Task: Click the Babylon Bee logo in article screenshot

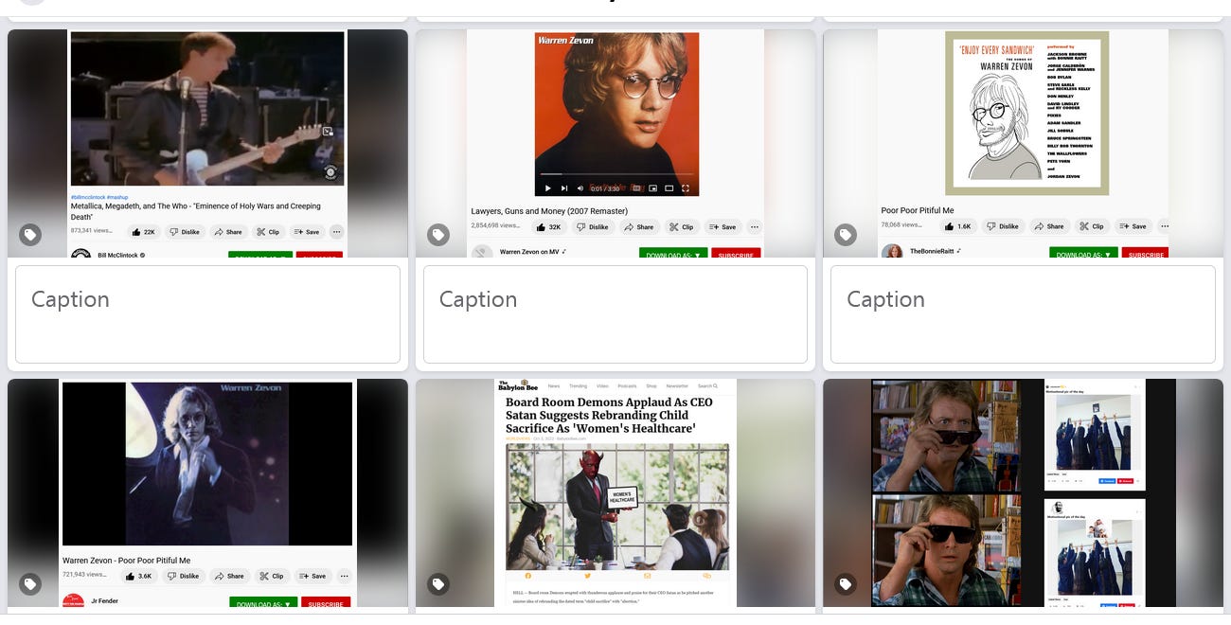Action: (x=518, y=386)
